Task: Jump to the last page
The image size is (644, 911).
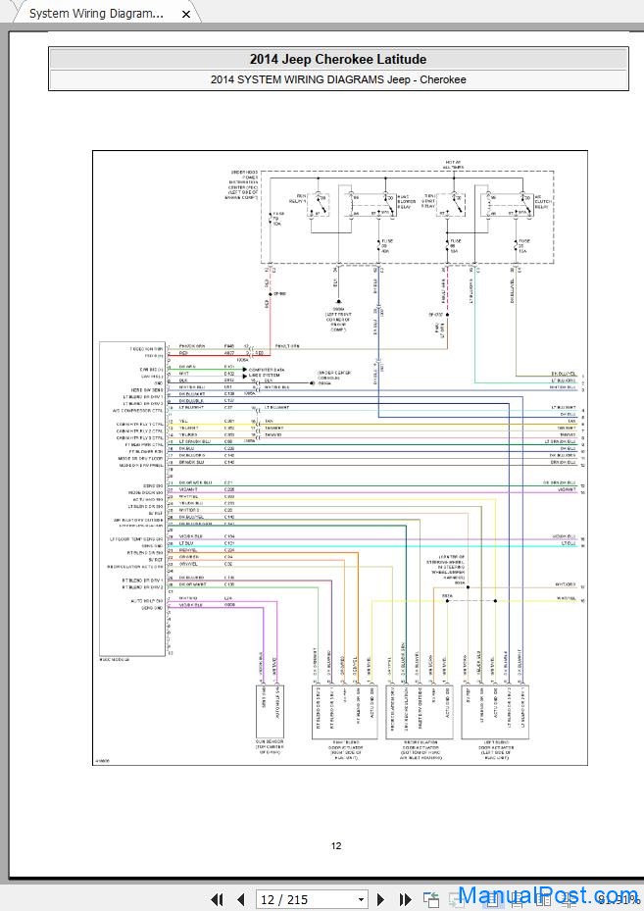Action: 405,899
